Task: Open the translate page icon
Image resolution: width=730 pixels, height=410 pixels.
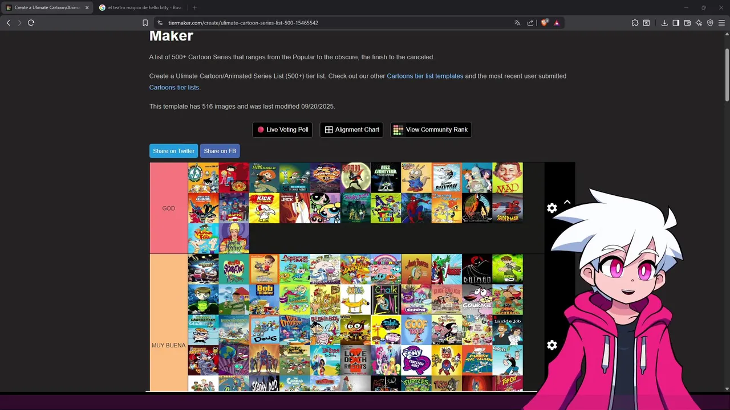Action: tap(517, 23)
